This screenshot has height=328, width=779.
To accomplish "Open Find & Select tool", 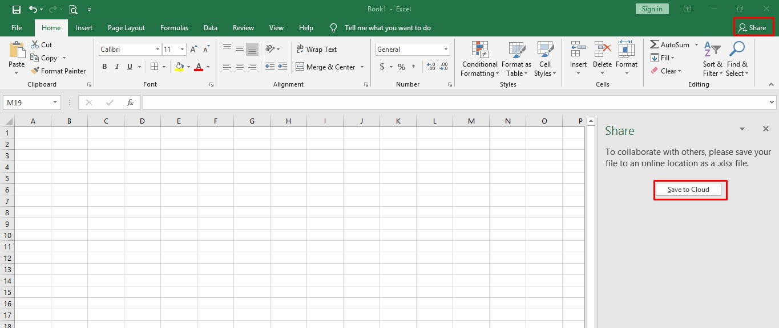I will [737, 60].
